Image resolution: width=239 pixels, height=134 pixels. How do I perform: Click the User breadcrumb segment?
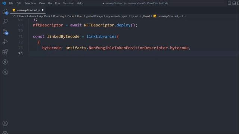pyautogui.click(x=80, y=16)
